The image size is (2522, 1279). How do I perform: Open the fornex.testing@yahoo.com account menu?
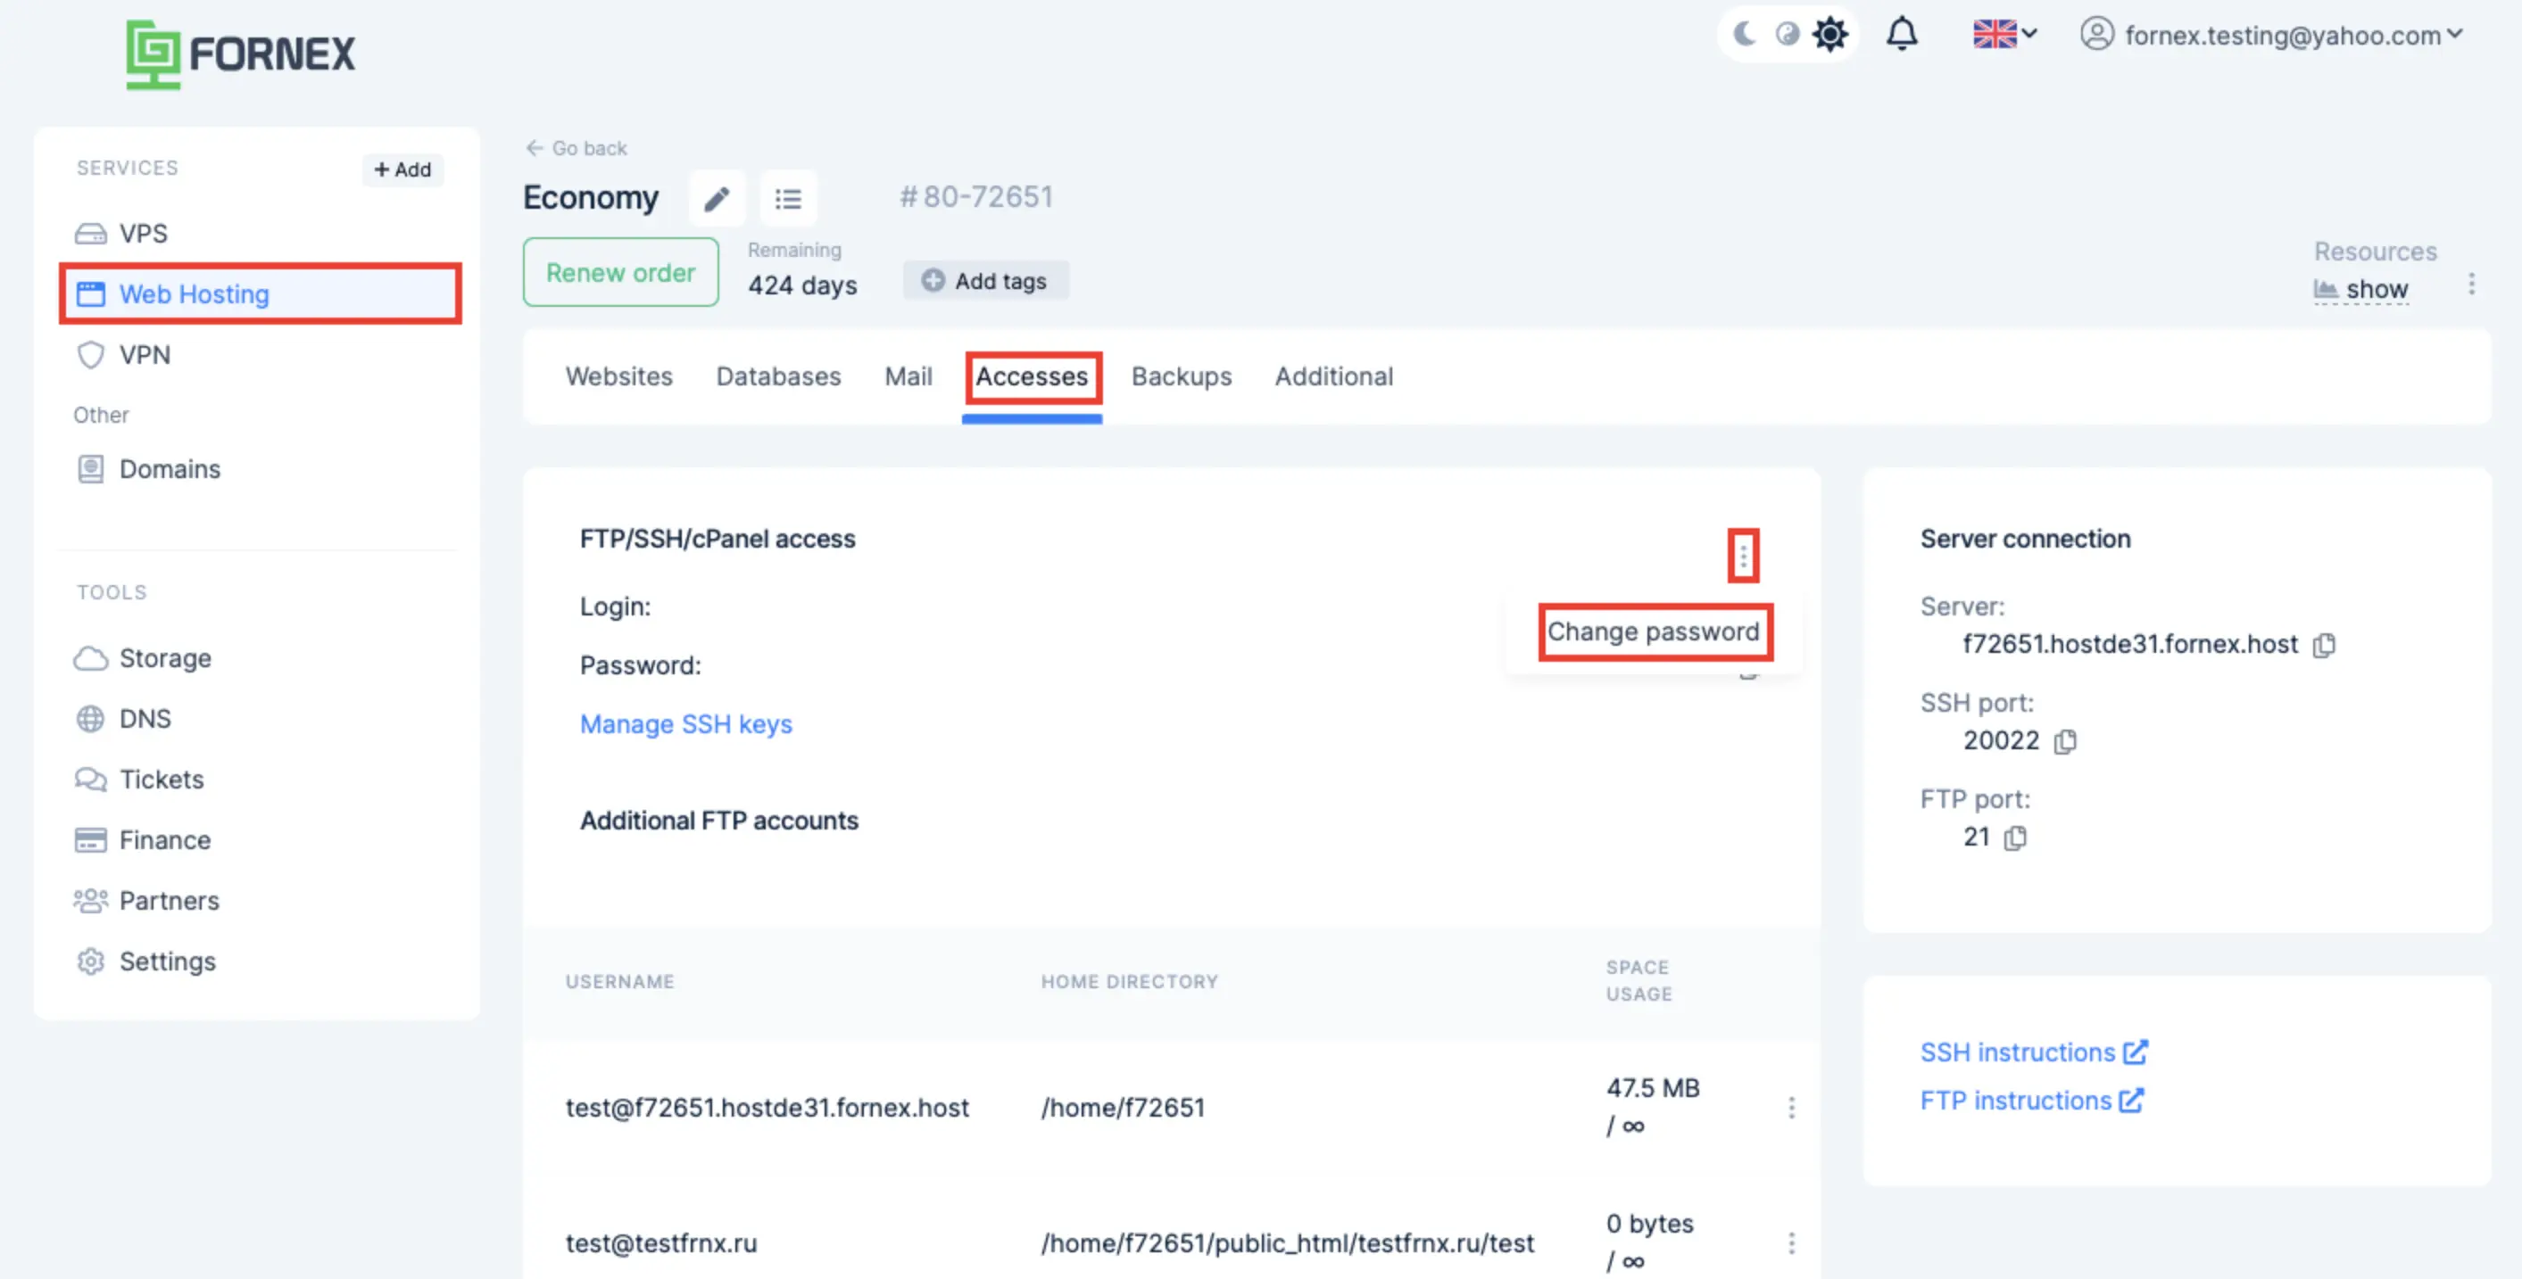(x=2271, y=35)
